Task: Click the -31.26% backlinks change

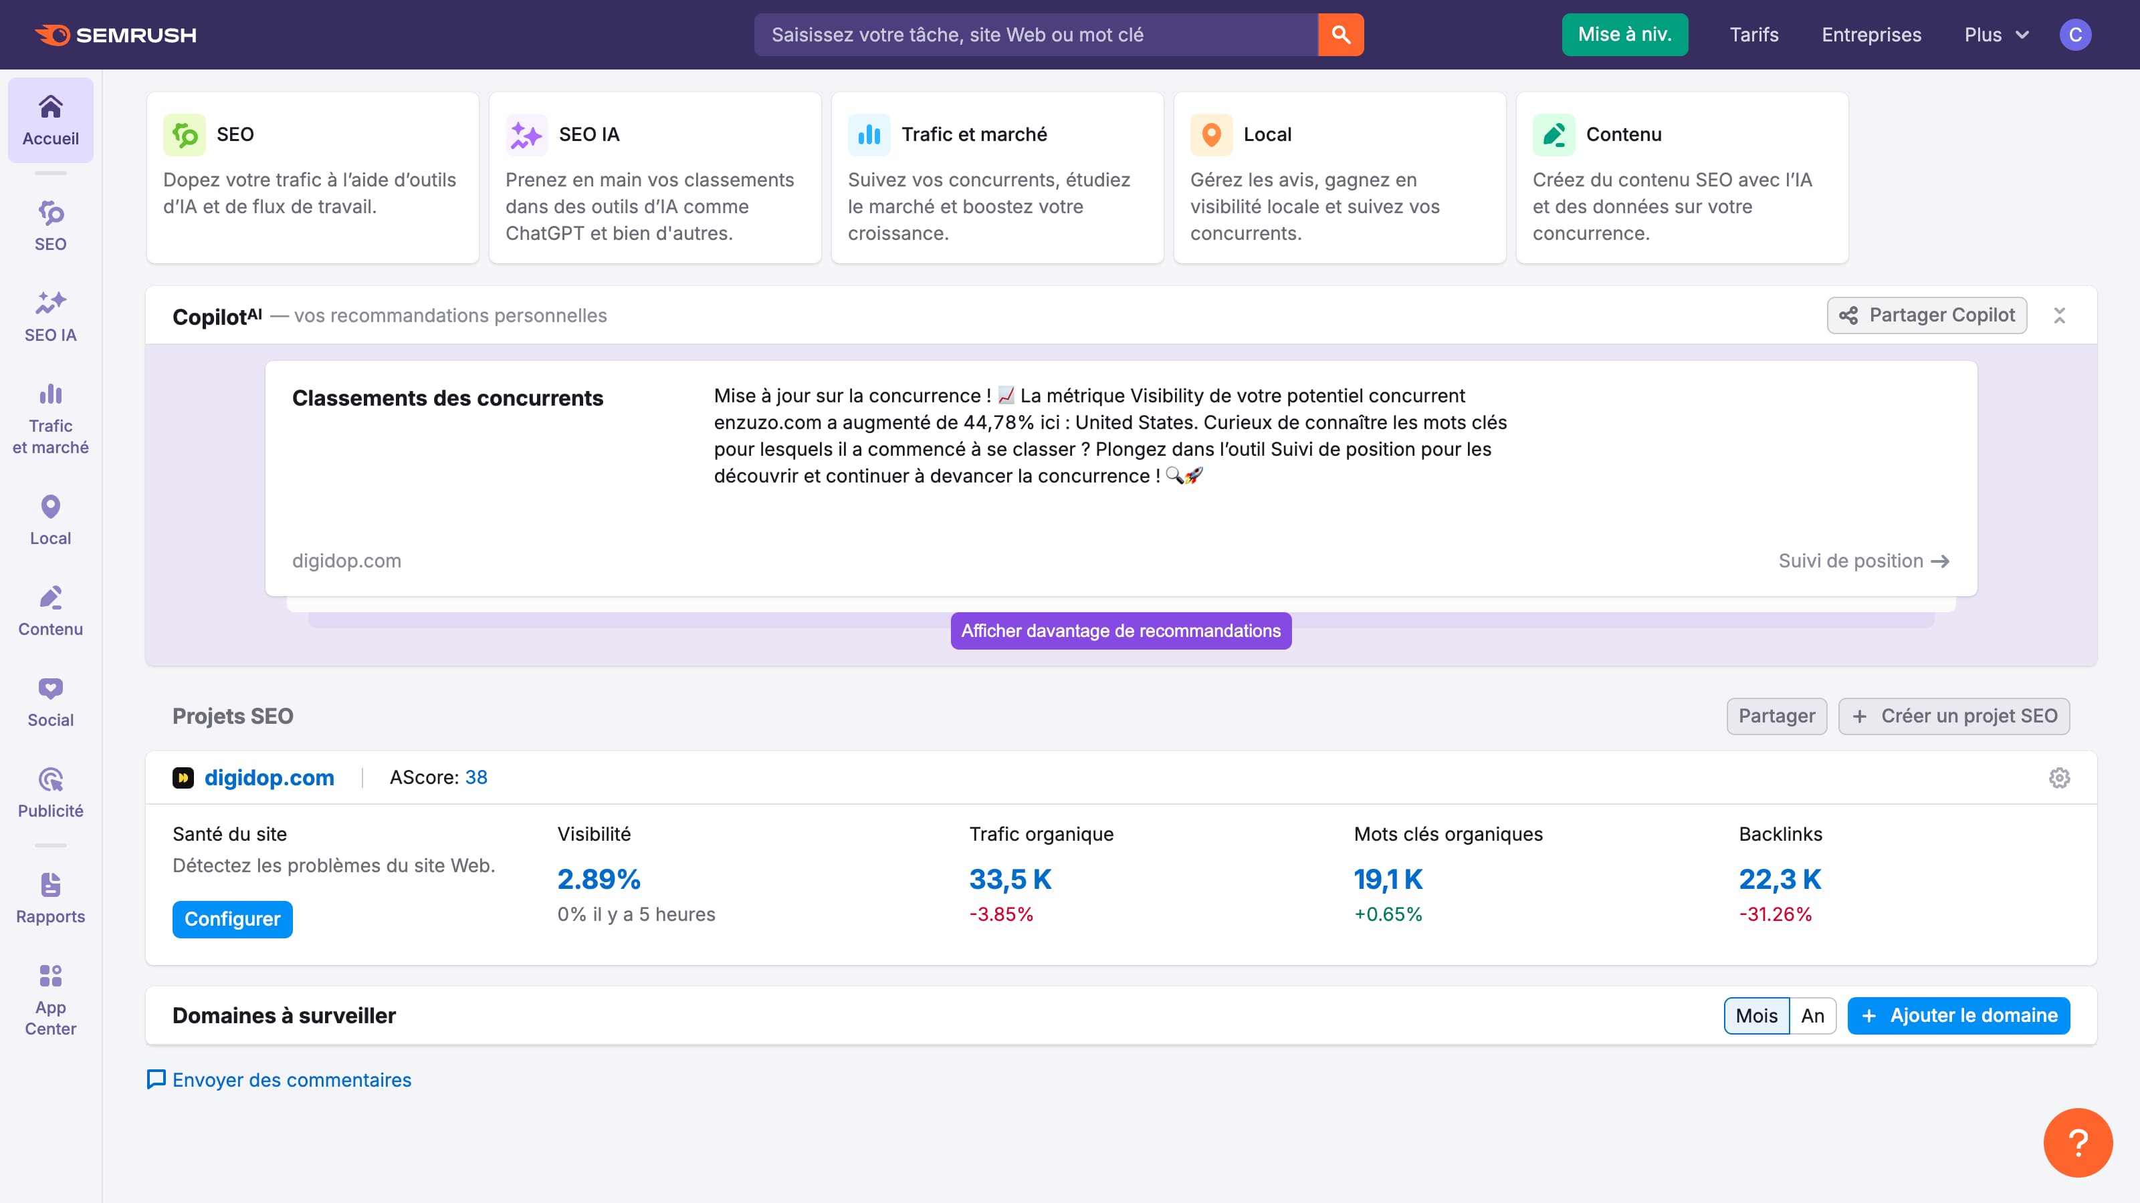Action: (x=1776, y=914)
